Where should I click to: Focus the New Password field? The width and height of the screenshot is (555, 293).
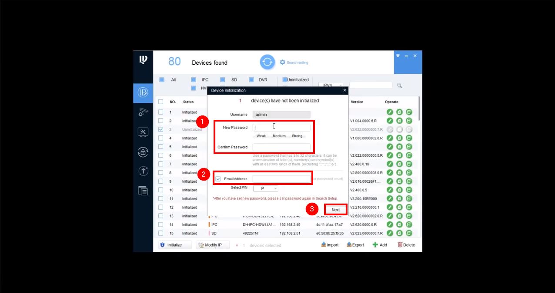tap(281, 128)
